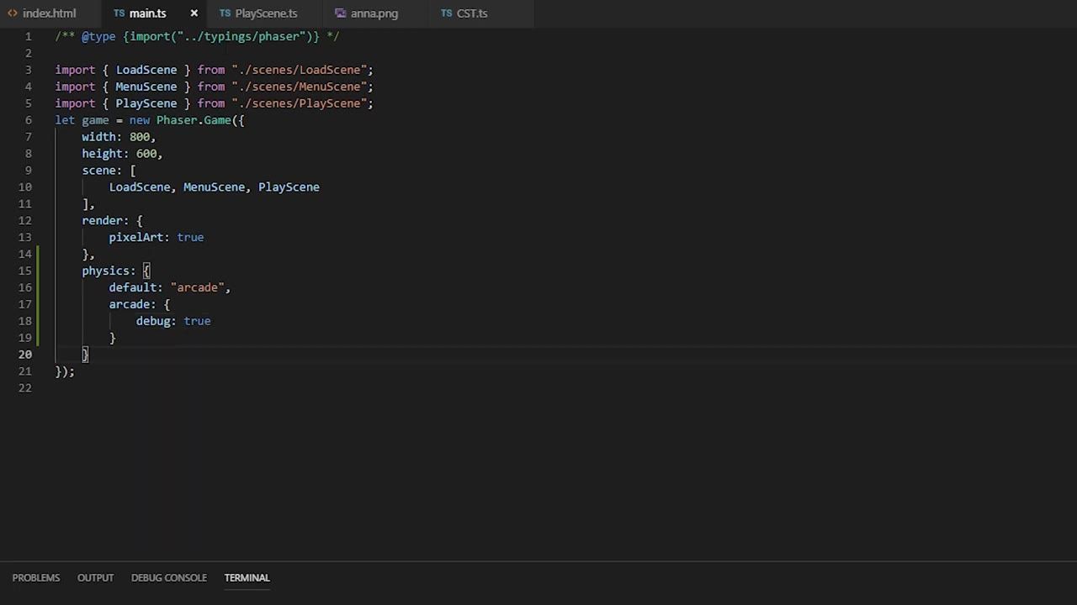Image resolution: width=1077 pixels, height=605 pixels.
Task: Click the pixelArt property
Action: 135,238
